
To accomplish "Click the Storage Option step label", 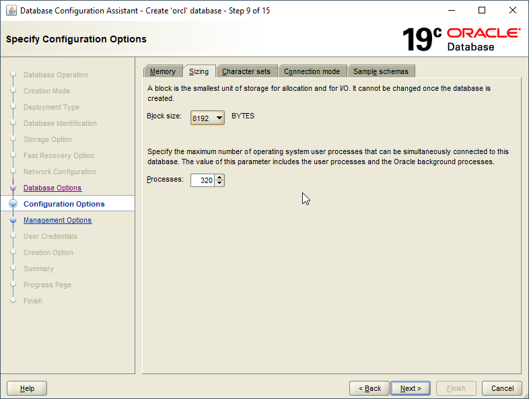I will (x=48, y=140).
